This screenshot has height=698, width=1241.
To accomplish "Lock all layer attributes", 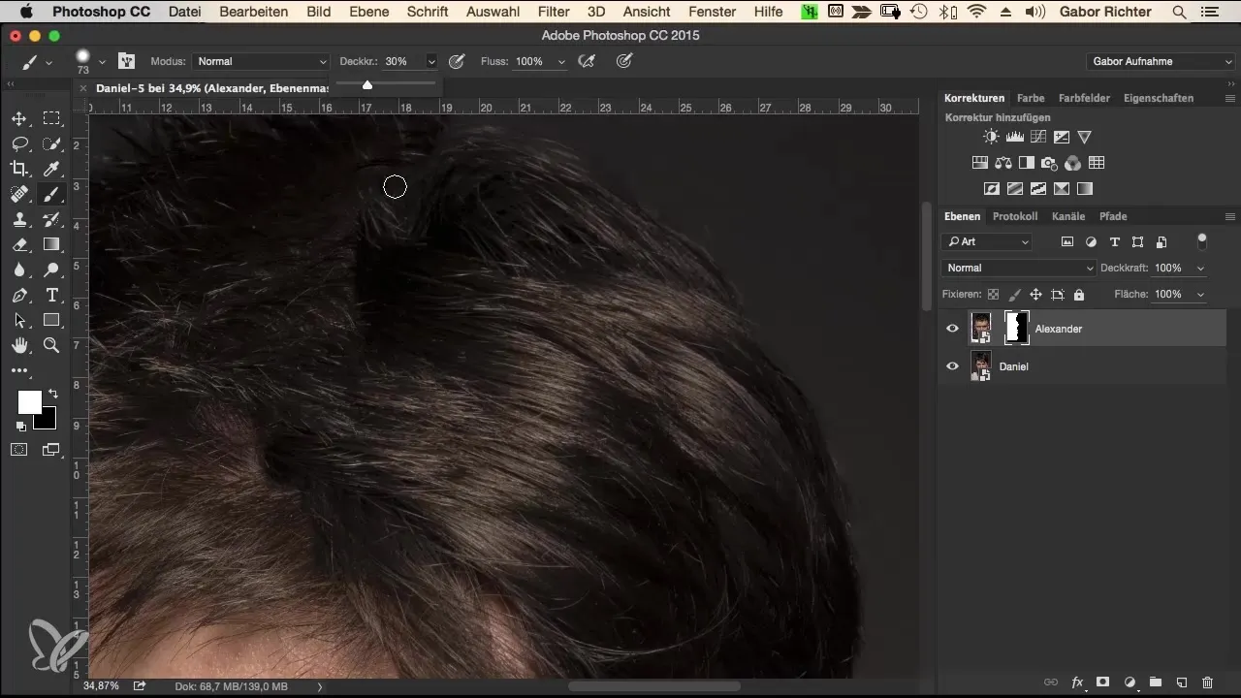I will (1079, 294).
